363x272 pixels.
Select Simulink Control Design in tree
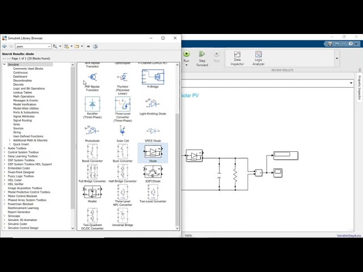click(23, 228)
